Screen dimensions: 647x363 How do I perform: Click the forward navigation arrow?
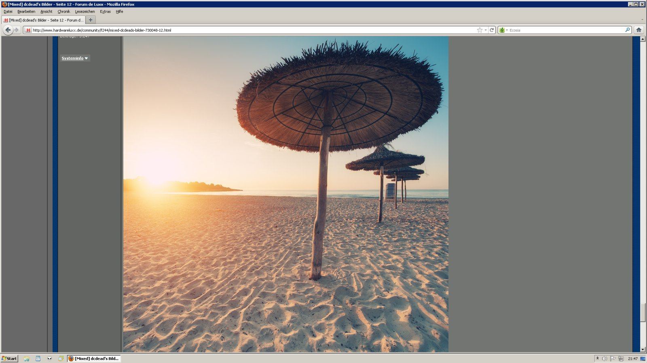[x=17, y=30]
